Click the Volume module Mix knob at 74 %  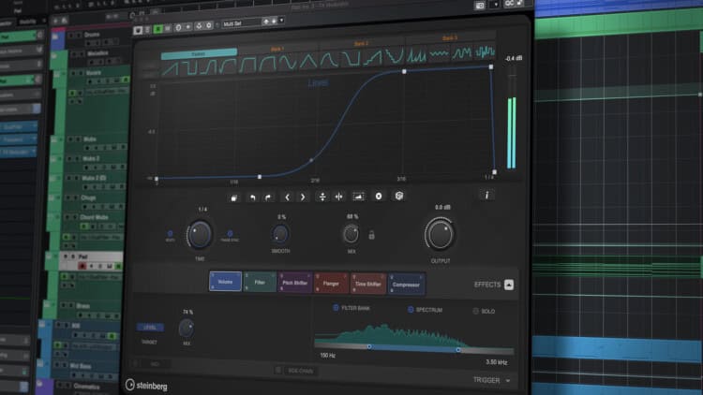pyautogui.click(x=187, y=329)
